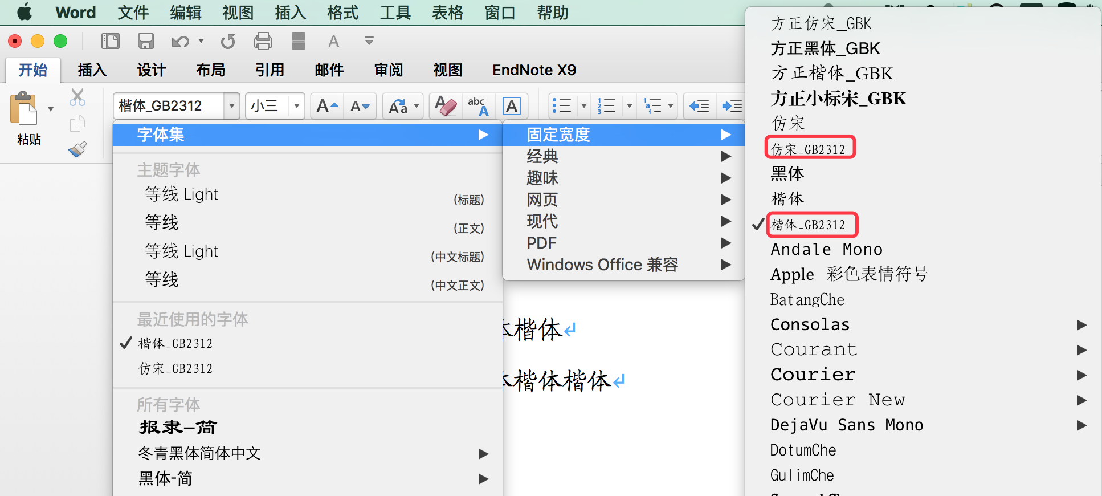Click the Clear Formatting eraser icon
This screenshot has height=496, width=1102.
tap(446, 106)
